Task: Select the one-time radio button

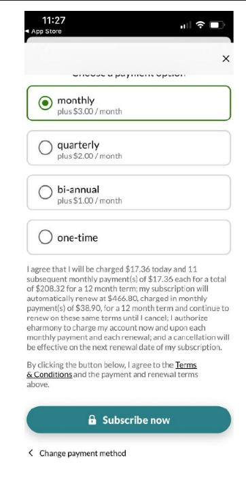Action: point(46,237)
